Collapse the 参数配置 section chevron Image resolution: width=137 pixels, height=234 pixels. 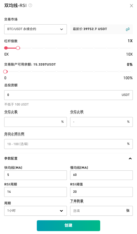(130, 159)
